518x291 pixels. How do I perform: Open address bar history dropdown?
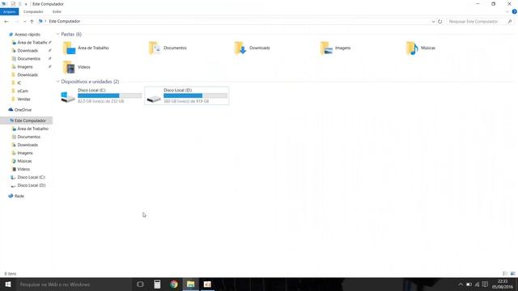(x=433, y=22)
